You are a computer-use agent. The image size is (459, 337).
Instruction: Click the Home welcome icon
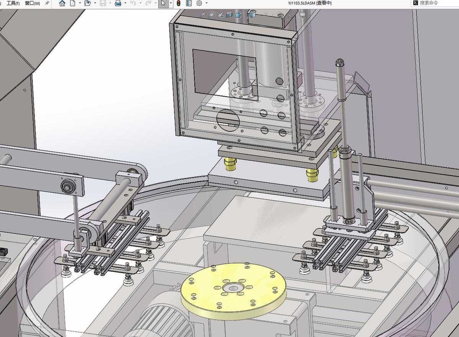pos(62,3)
